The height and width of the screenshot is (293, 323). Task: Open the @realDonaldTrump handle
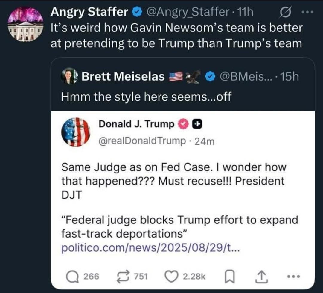(x=142, y=141)
